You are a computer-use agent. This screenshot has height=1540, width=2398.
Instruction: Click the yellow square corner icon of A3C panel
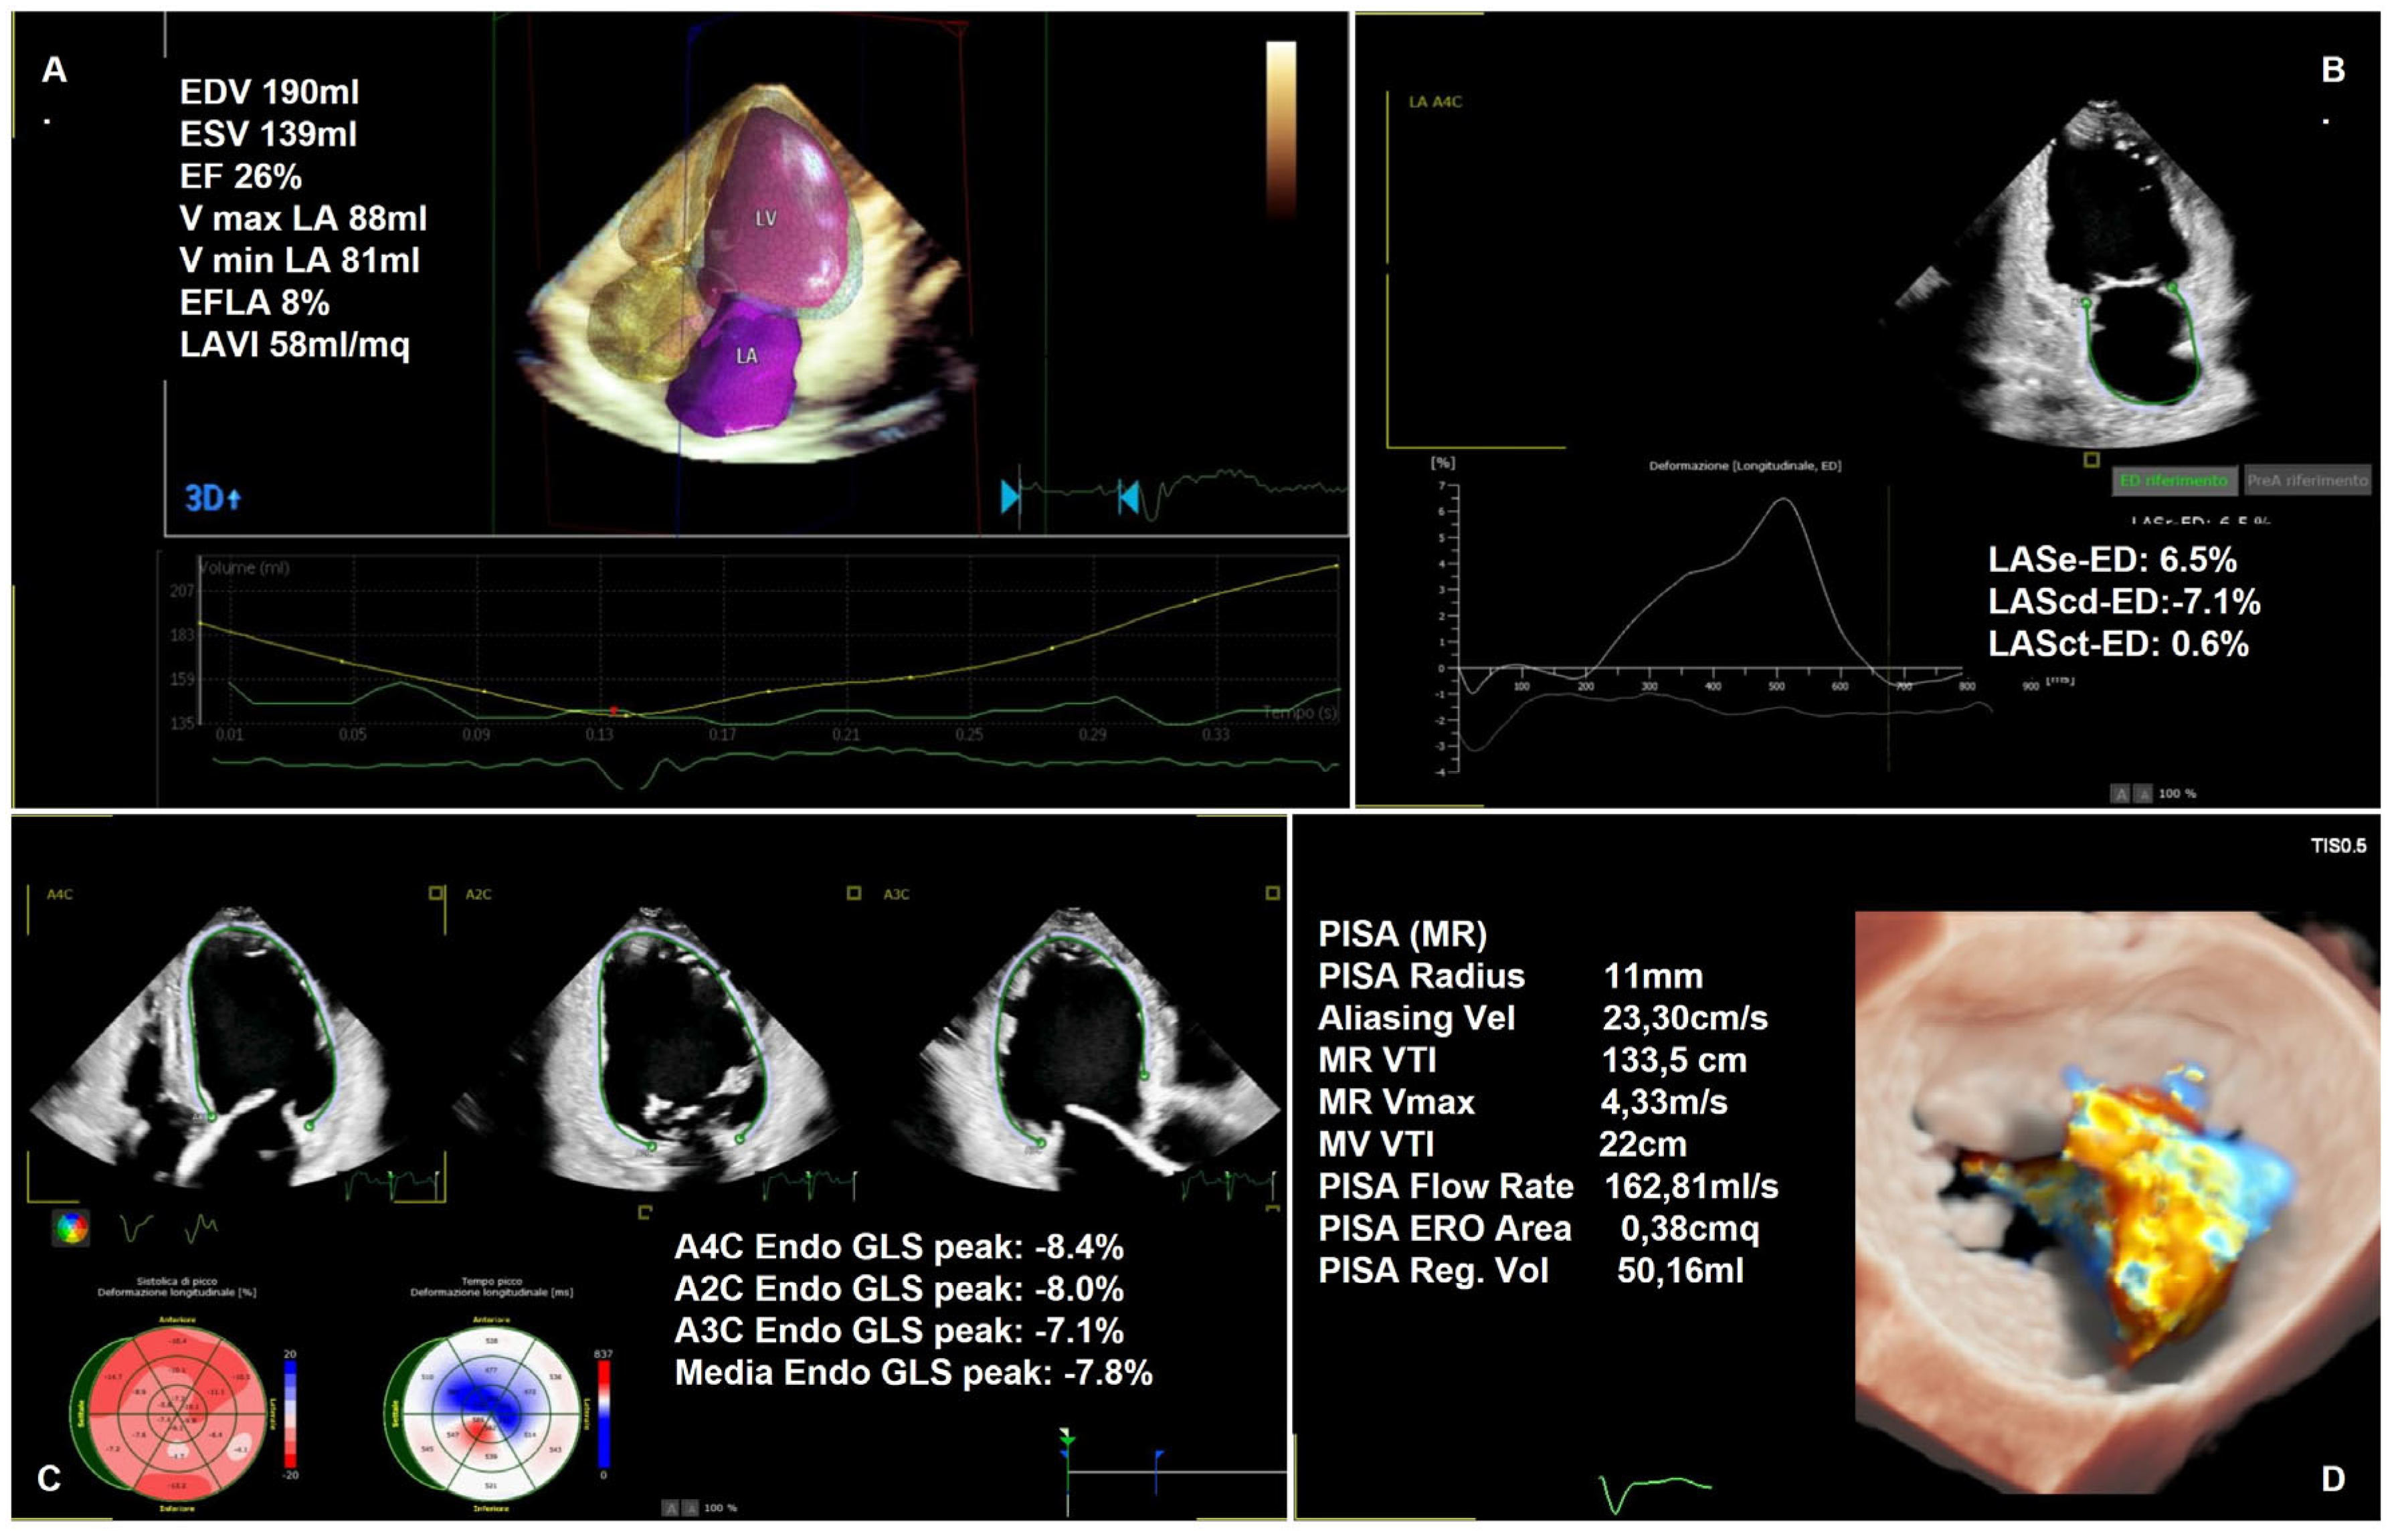[1272, 892]
